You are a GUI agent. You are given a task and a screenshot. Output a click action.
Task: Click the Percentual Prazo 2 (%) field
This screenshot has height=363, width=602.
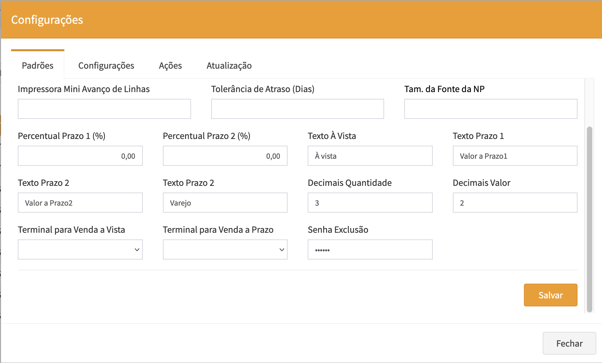225,156
